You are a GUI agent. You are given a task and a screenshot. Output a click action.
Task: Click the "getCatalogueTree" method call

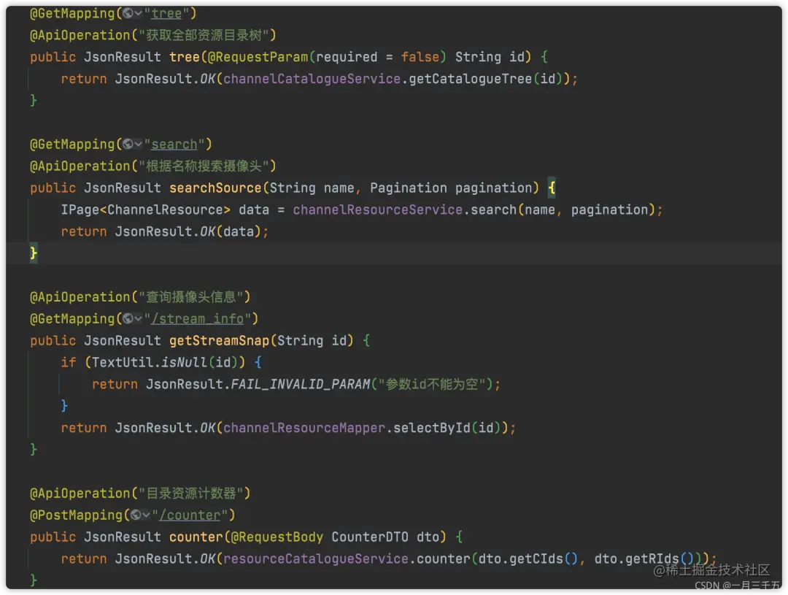pyautogui.click(x=471, y=79)
